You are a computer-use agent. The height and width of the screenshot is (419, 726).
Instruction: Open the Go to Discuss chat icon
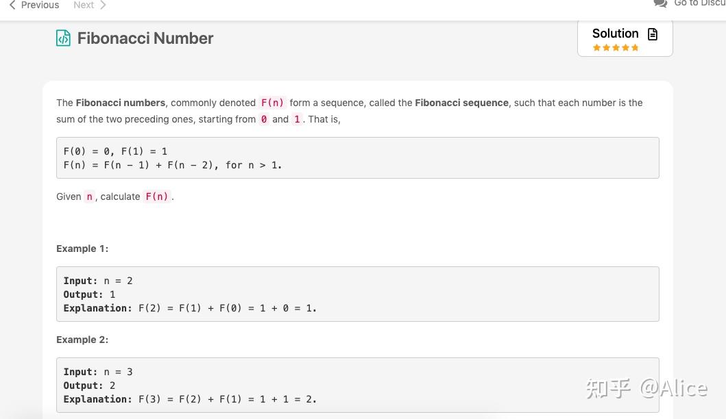[660, 3]
